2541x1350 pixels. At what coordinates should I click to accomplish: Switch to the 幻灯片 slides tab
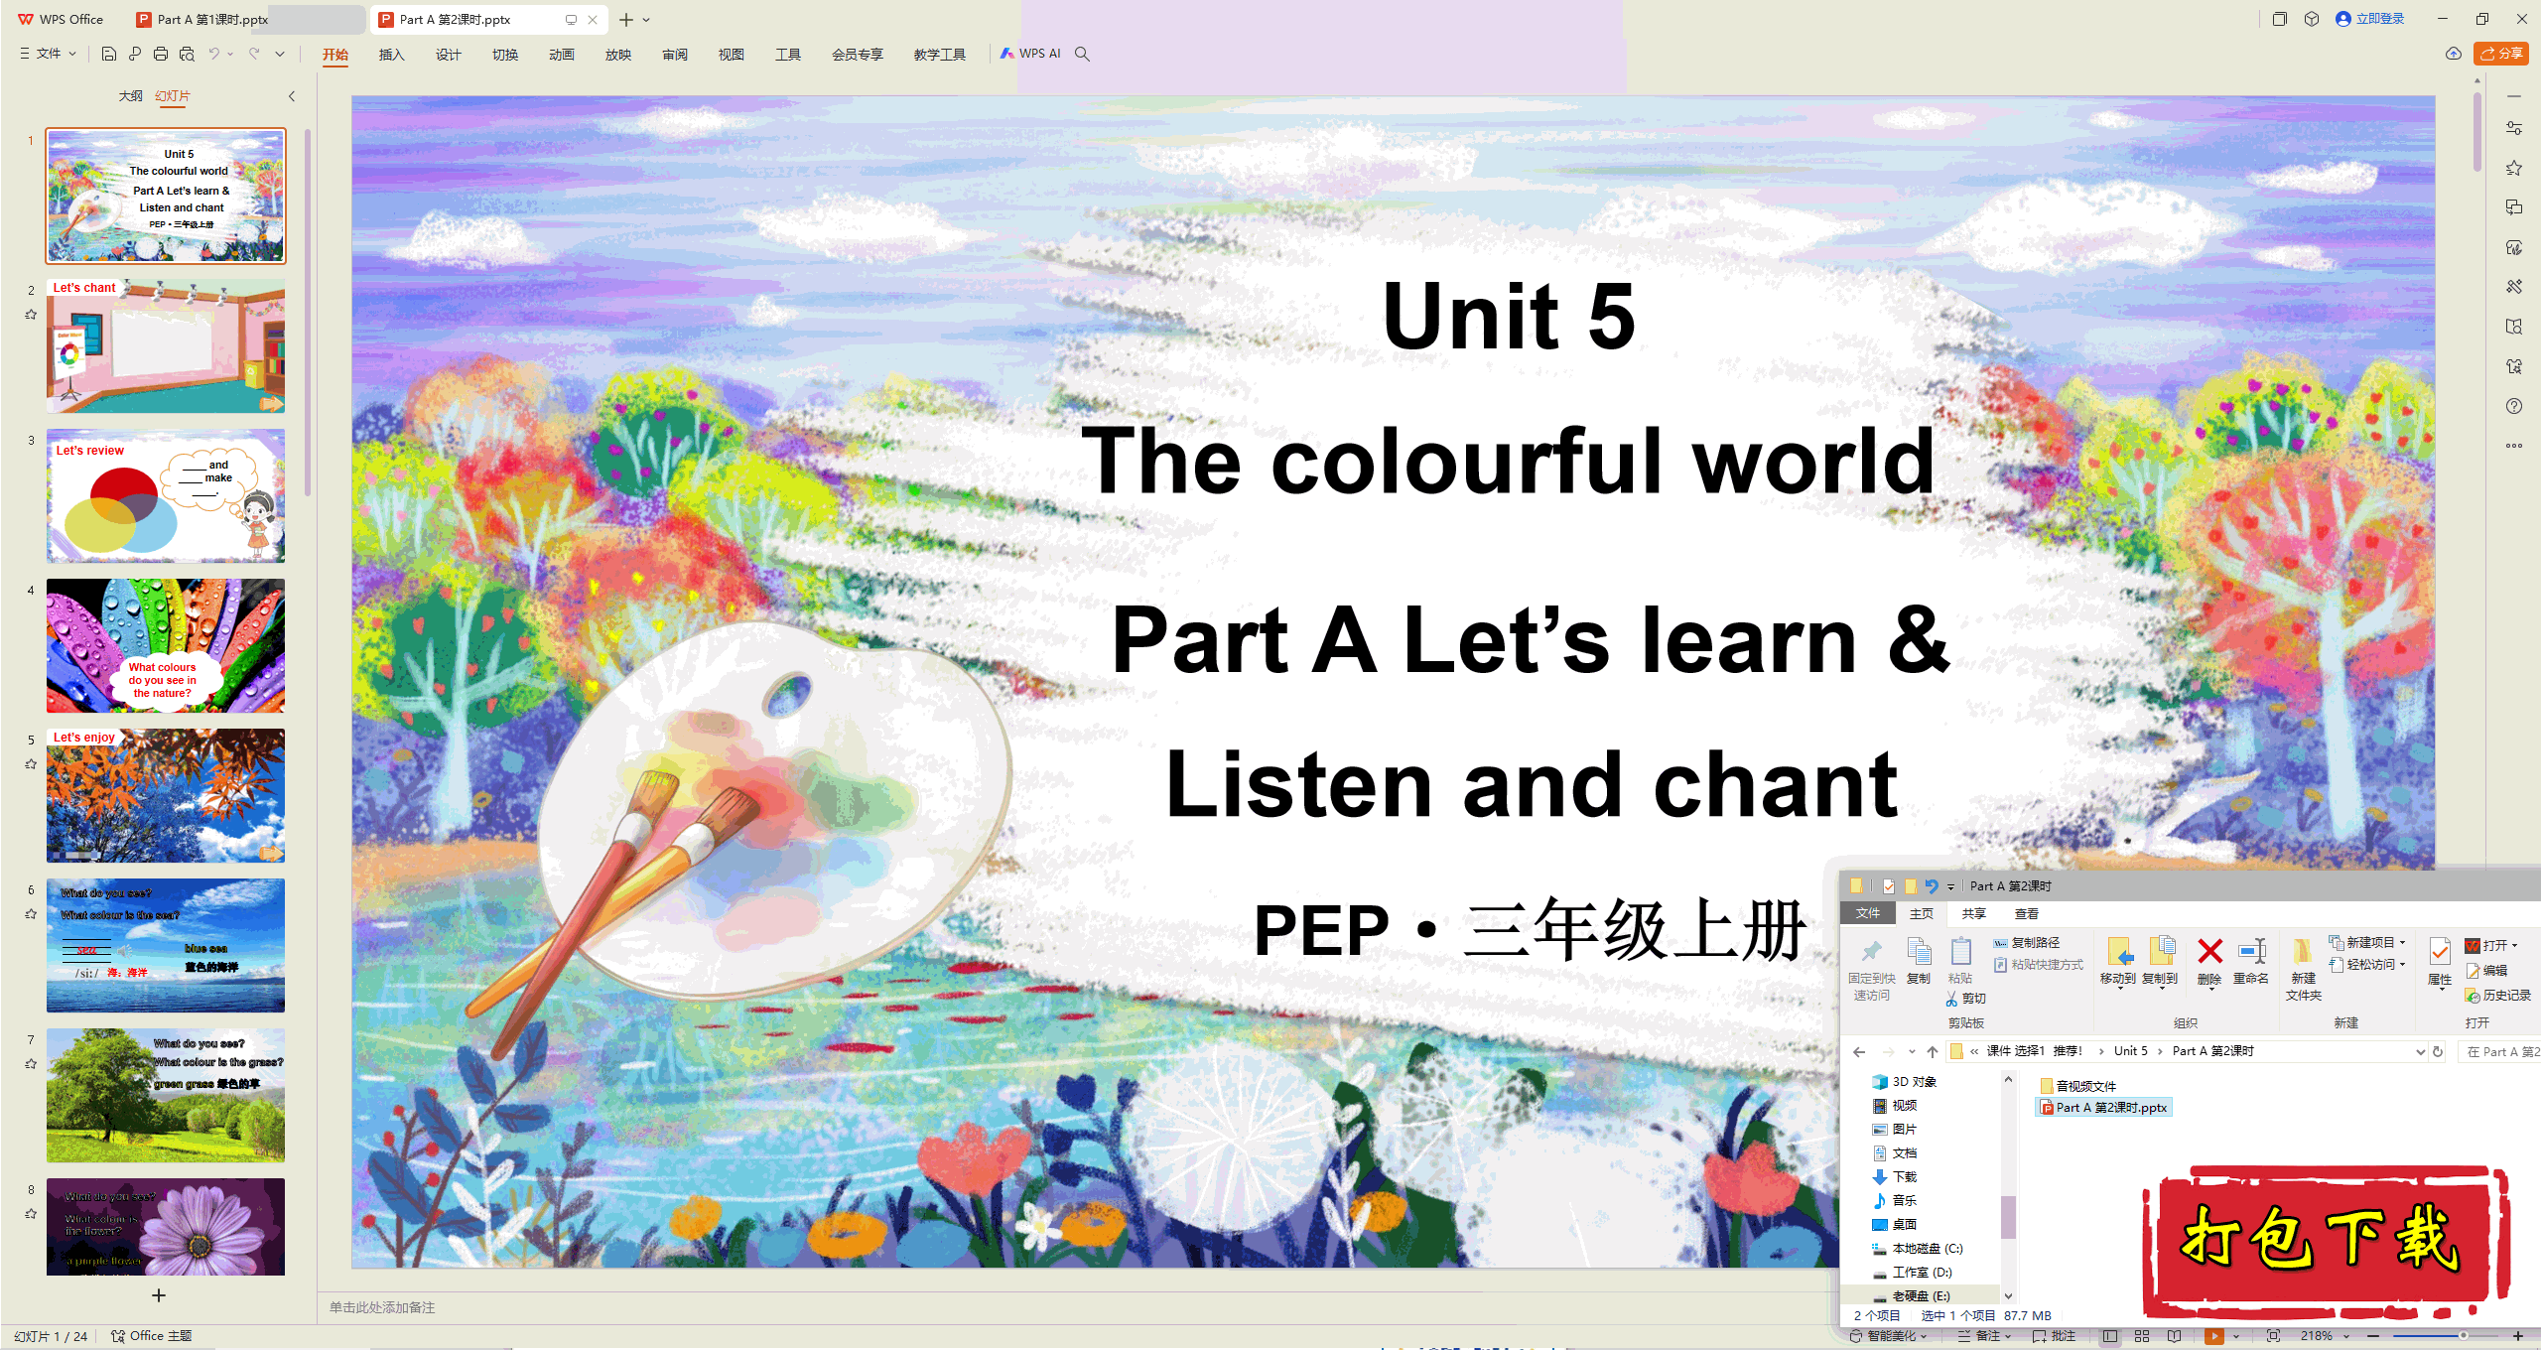tap(173, 96)
